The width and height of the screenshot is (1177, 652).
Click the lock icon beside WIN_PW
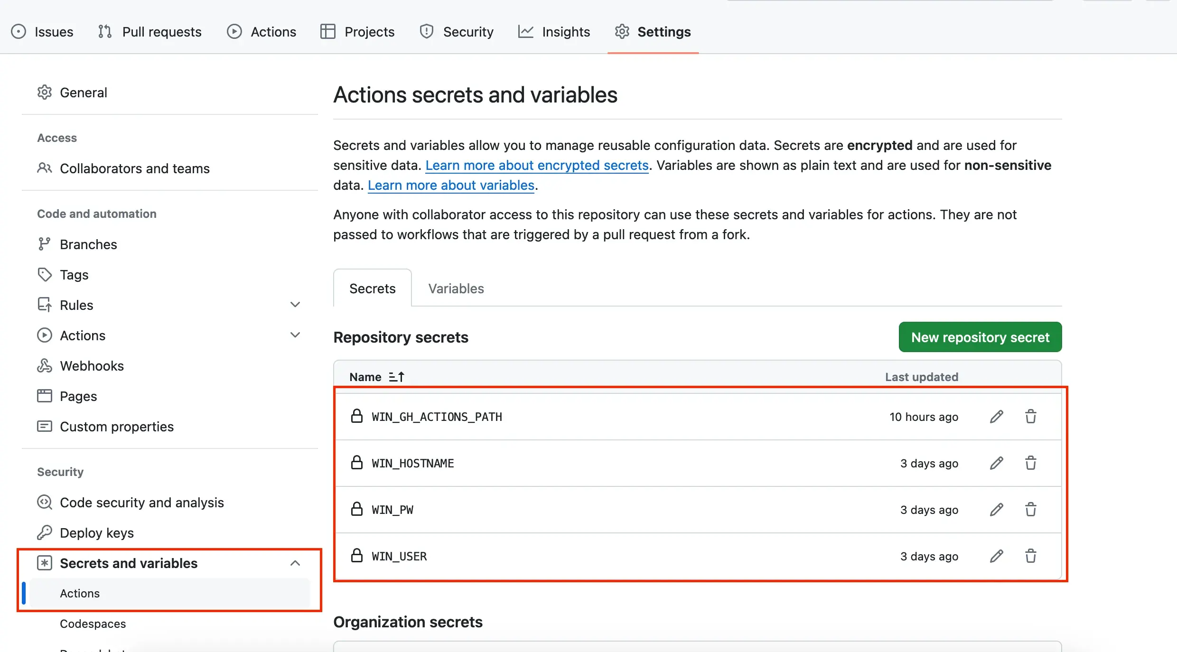click(x=357, y=509)
